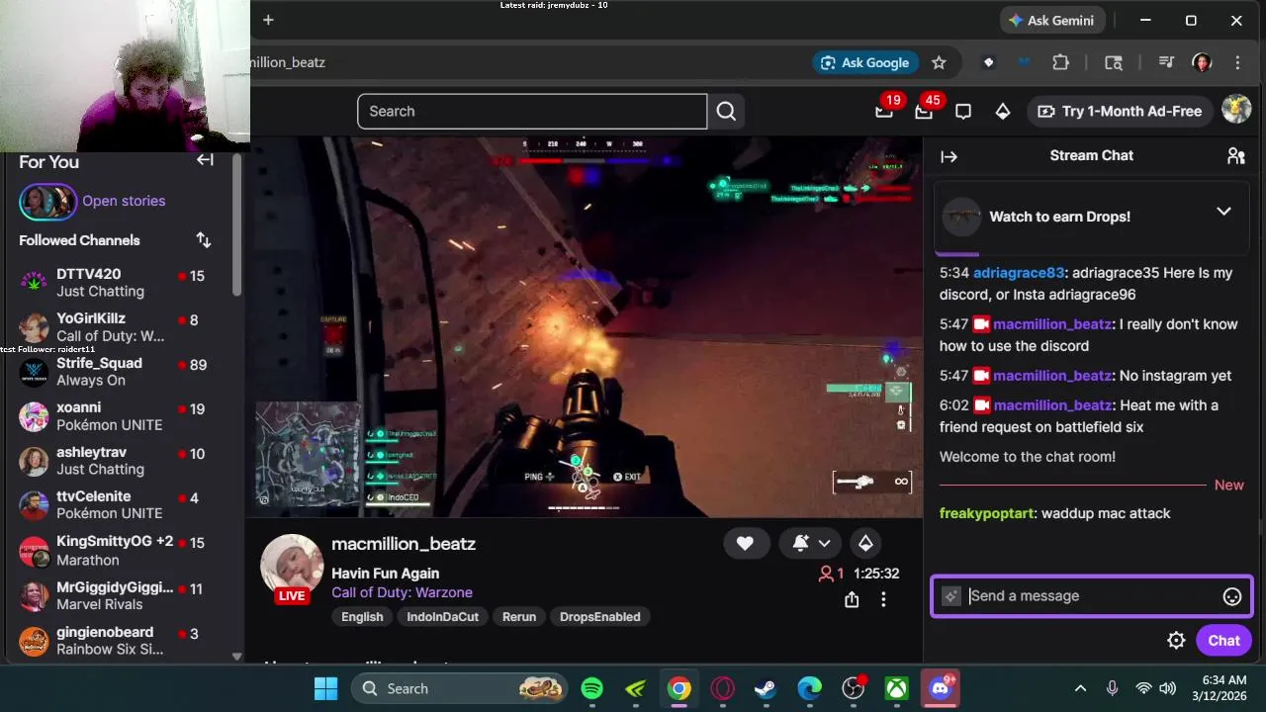
Task: Open the Whispers chat bubble icon
Action: (963, 112)
